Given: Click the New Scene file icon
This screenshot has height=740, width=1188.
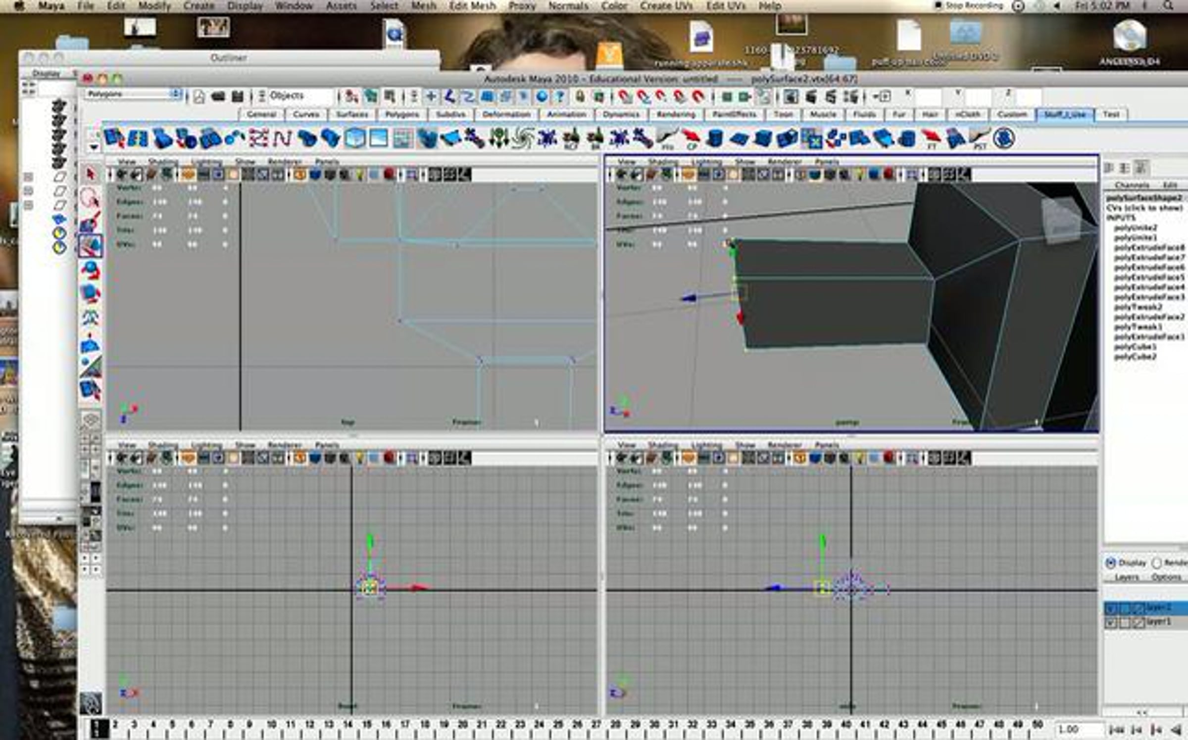Looking at the screenshot, I should click(x=199, y=96).
